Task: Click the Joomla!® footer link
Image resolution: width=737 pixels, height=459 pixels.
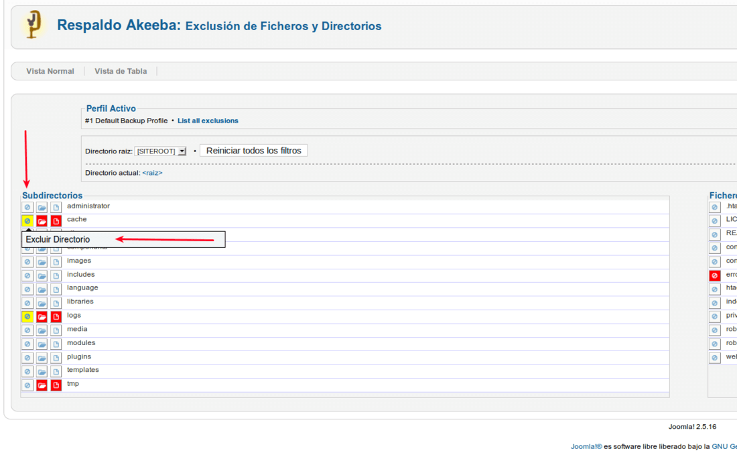Action: [x=586, y=446]
